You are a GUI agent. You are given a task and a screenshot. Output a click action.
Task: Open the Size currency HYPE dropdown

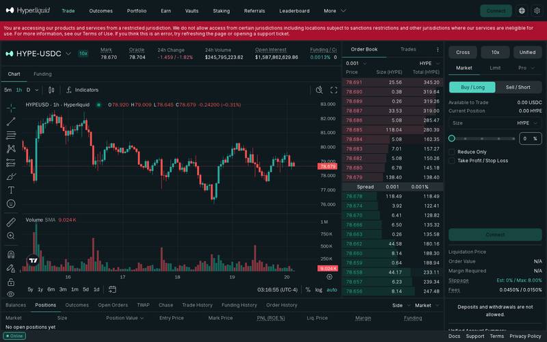coord(527,123)
